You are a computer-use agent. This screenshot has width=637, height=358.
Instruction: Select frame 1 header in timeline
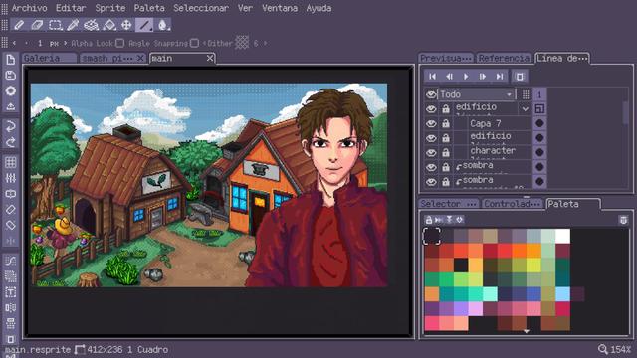[539, 94]
